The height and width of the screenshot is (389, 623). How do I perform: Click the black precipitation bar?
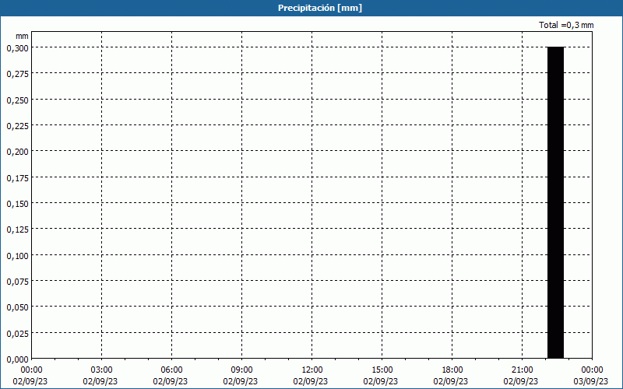coord(555,202)
